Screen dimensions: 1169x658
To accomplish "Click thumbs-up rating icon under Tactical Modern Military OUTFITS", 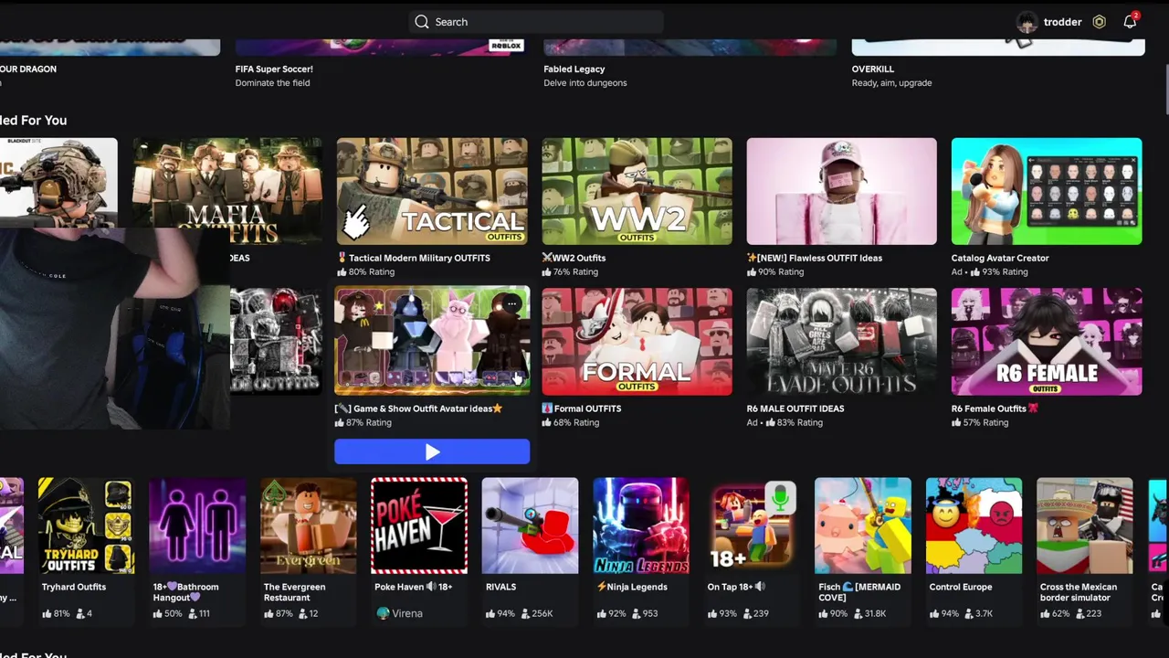I will 342,271.
